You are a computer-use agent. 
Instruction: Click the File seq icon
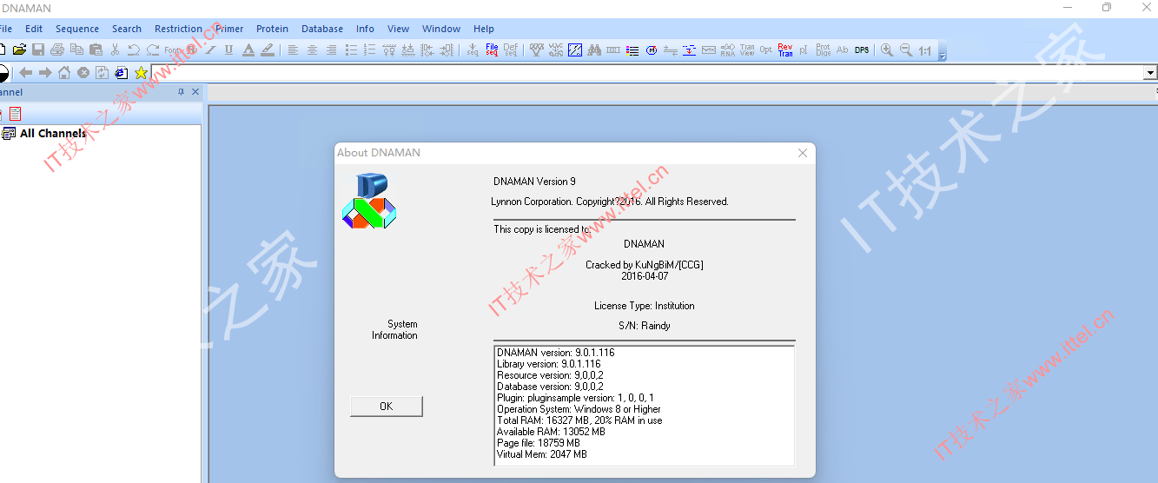click(492, 50)
